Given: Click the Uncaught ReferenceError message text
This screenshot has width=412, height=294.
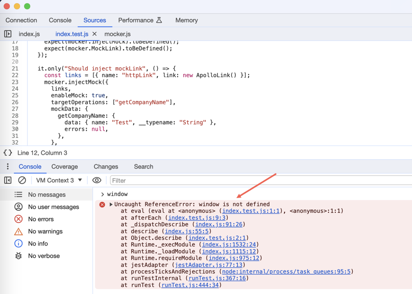Looking at the screenshot, I should pos(192,204).
